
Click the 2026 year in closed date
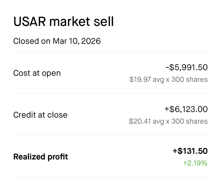pos(91,41)
